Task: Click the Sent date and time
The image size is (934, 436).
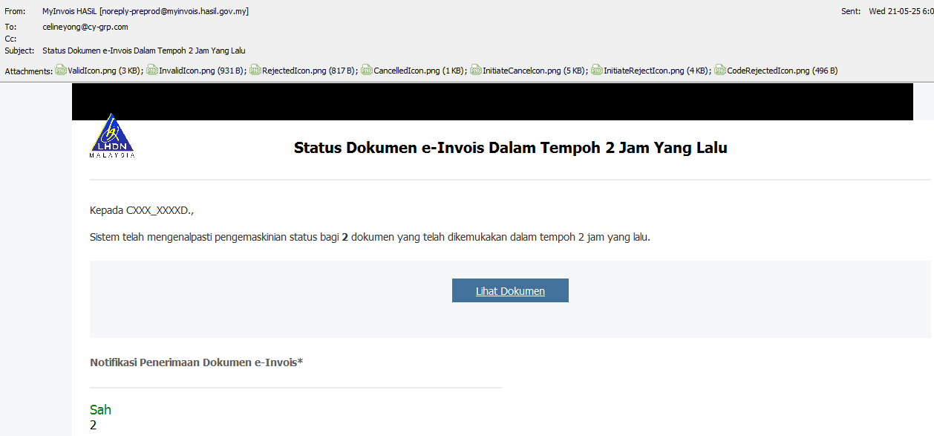Action: 900,11
